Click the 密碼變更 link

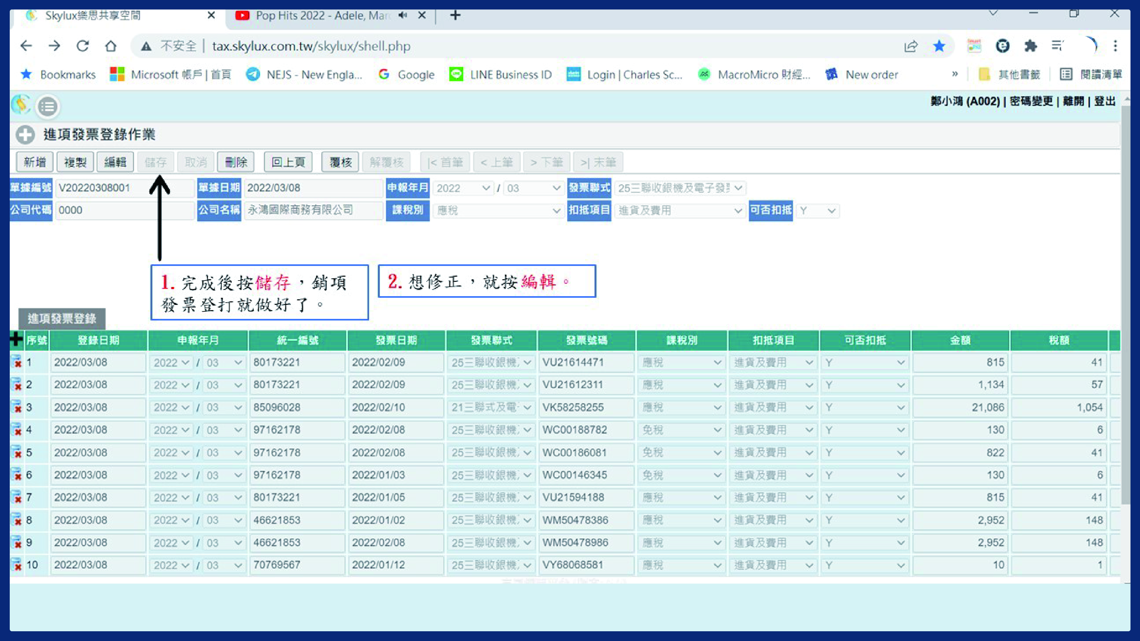[x=1031, y=101]
